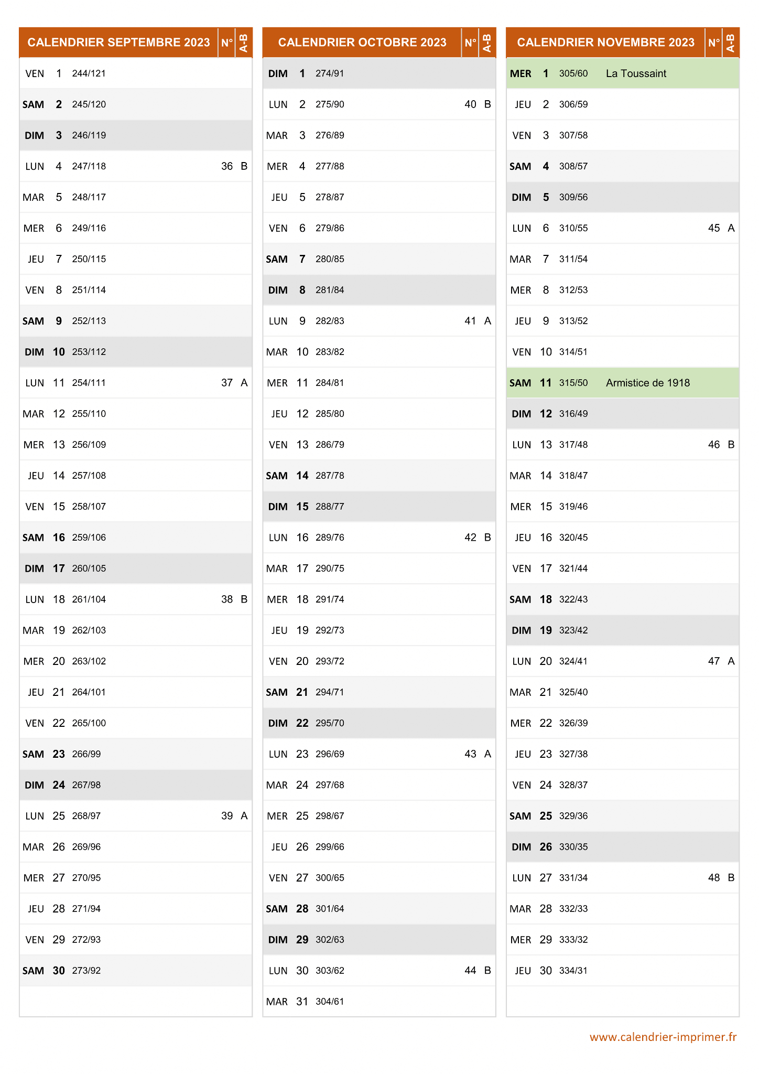Click day-of-year value 244/121

tap(89, 73)
